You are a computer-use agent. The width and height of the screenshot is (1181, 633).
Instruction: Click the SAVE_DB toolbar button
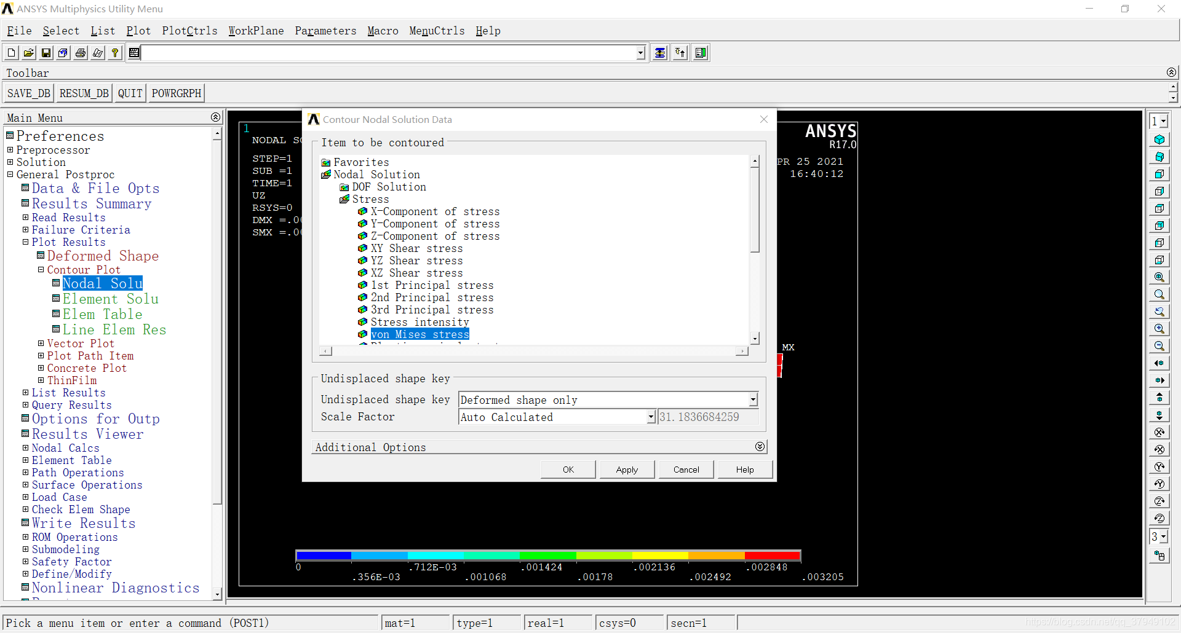(28, 93)
